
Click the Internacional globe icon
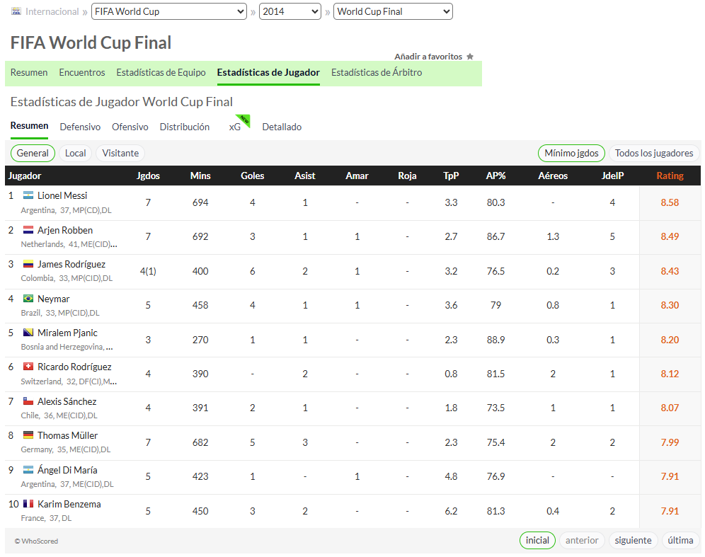[x=16, y=11]
